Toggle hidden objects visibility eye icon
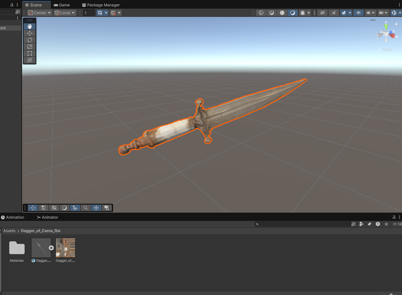Image resolution: width=402 pixels, height=295 pixels. pos(359,13)
